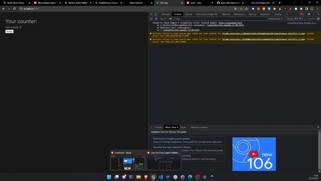Screen dimensions: 321x181
Task: Close the DevTools drawer
Action: click(x=318, y=127)
